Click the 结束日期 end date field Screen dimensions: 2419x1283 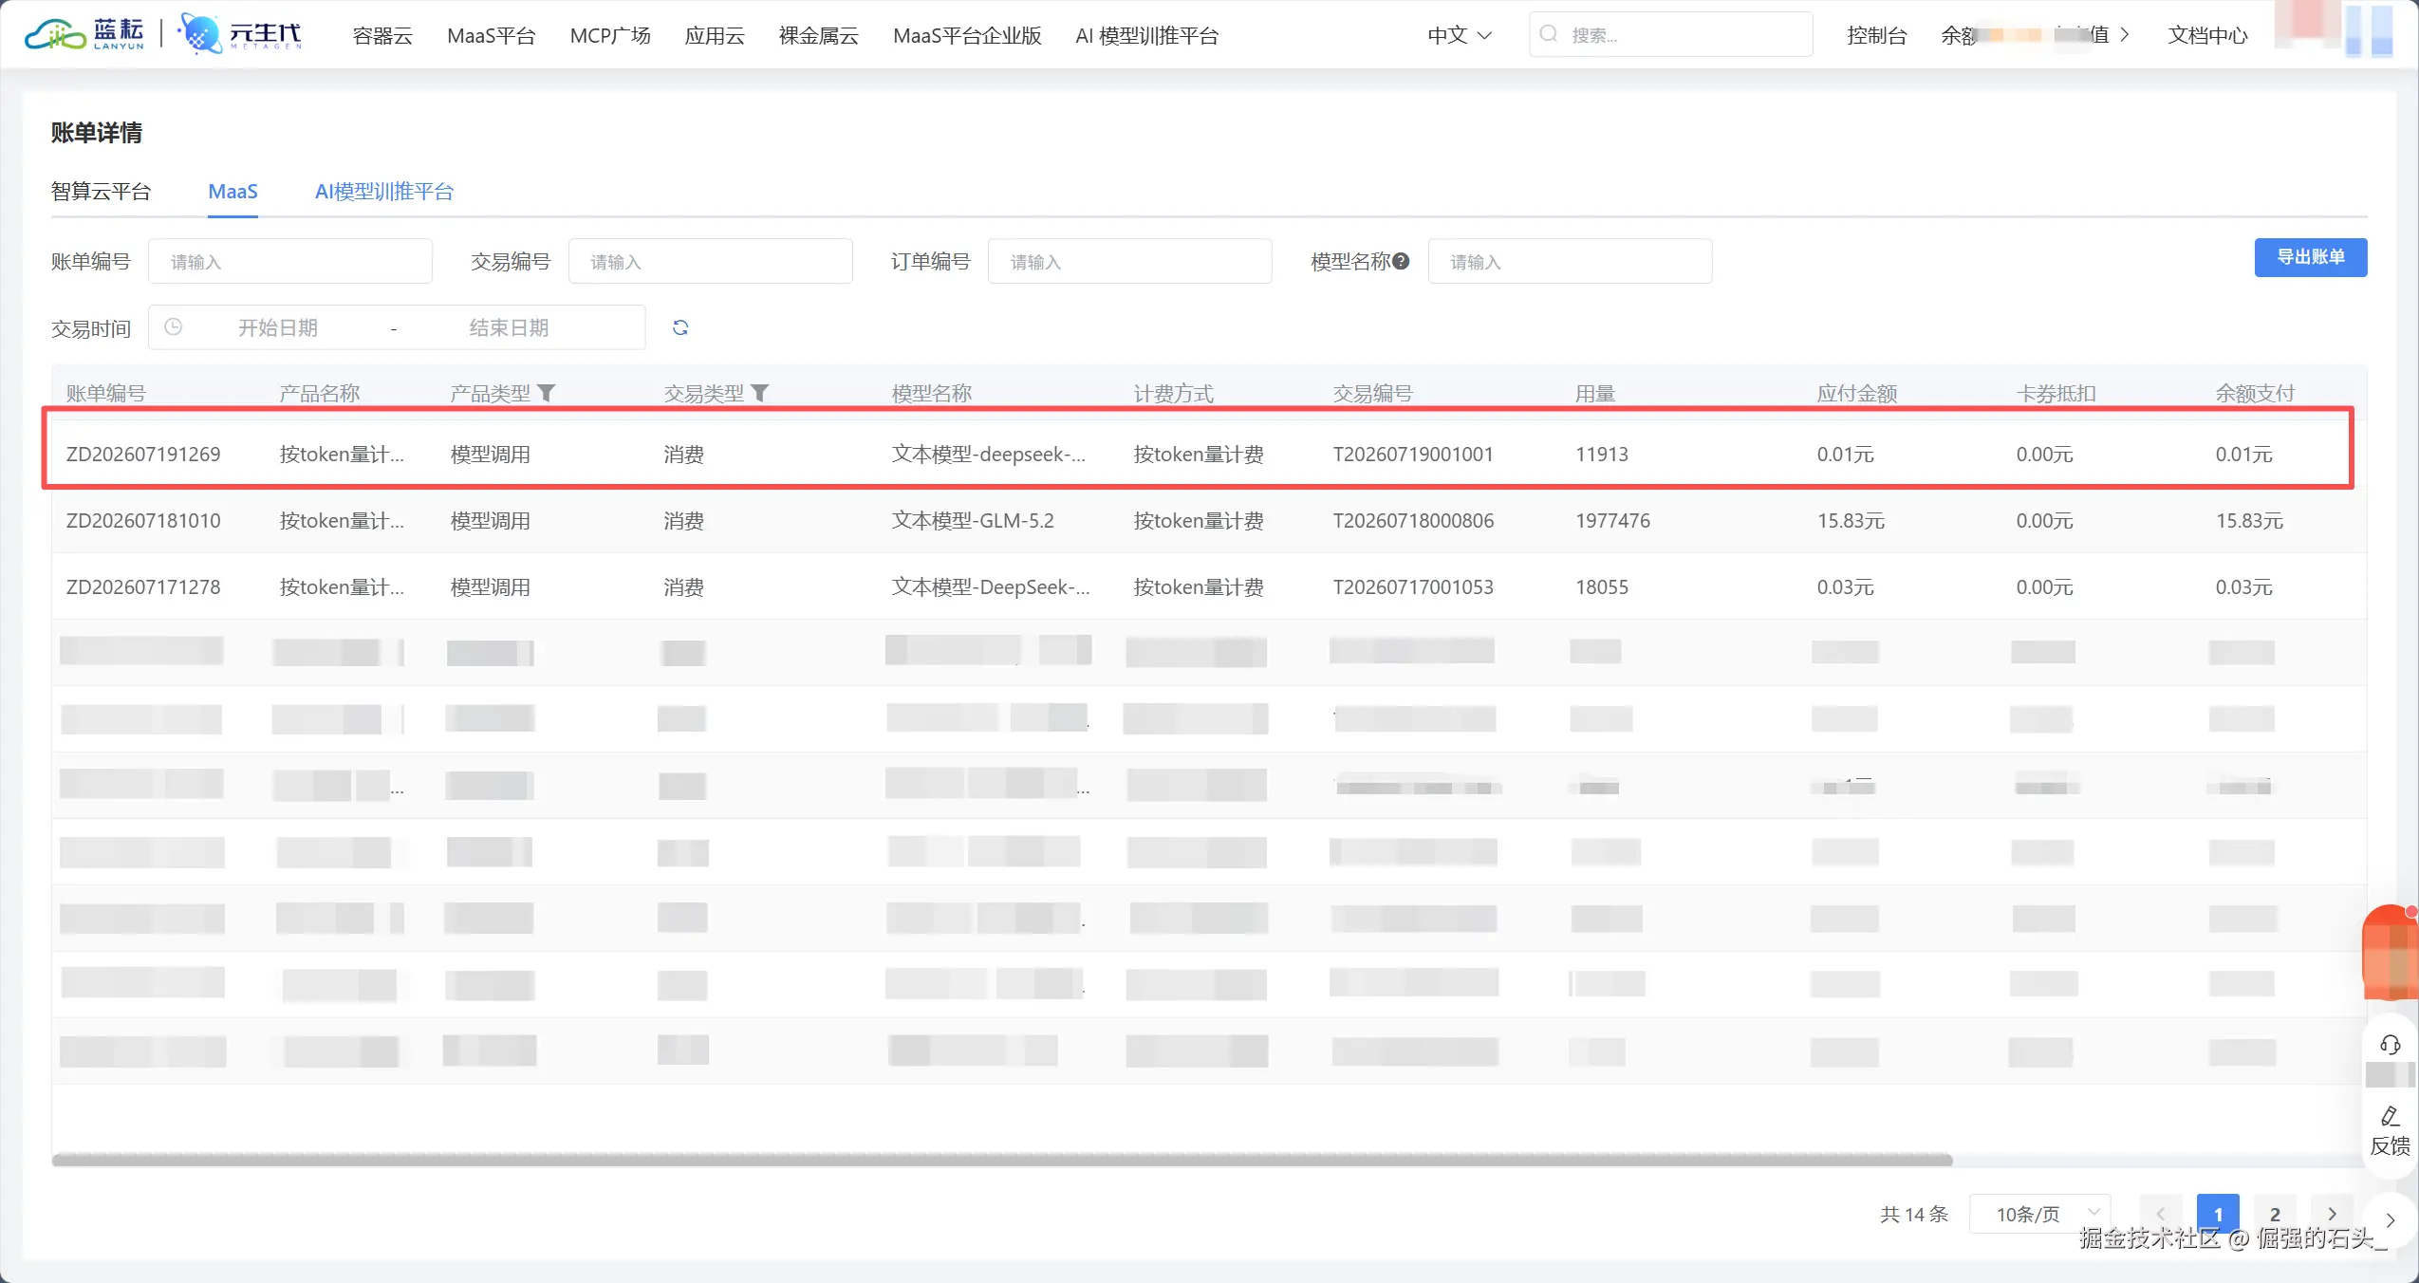click(510, 327)
